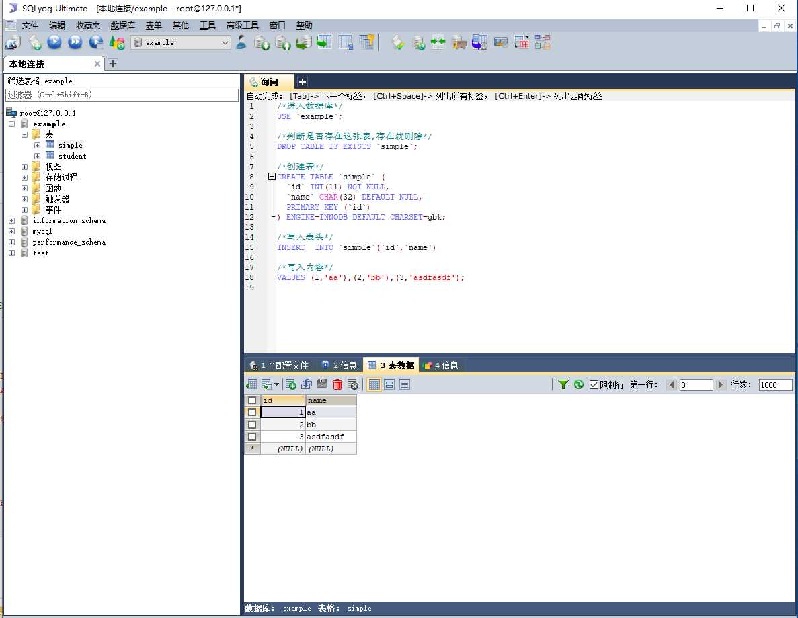Click the schema synchronization green arrows icon
Image resolution: width=798 pixels, height=618 pixels.
tap(438, 43)
